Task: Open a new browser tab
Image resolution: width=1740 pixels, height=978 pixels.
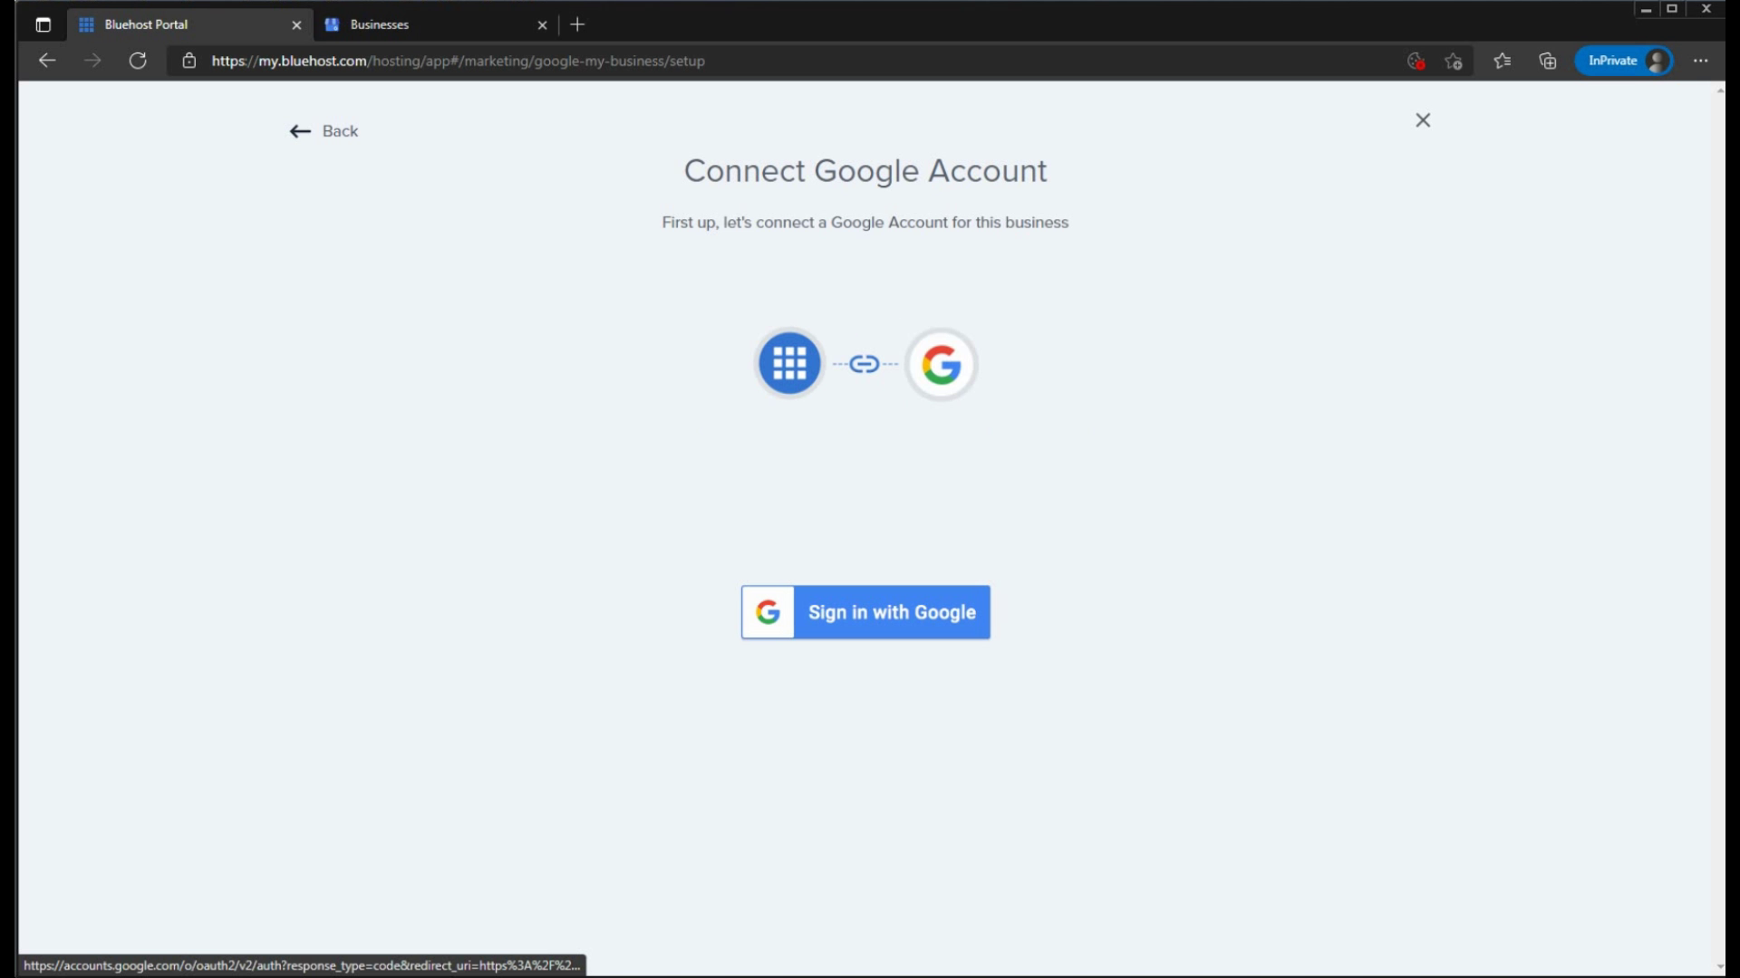Action: click(x=577, y=24)
